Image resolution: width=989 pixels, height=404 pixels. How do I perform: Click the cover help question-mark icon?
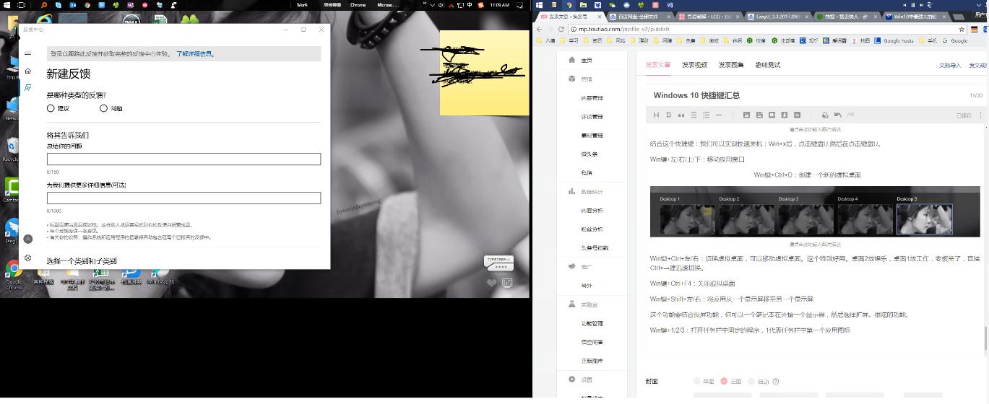tap(776, 382)
